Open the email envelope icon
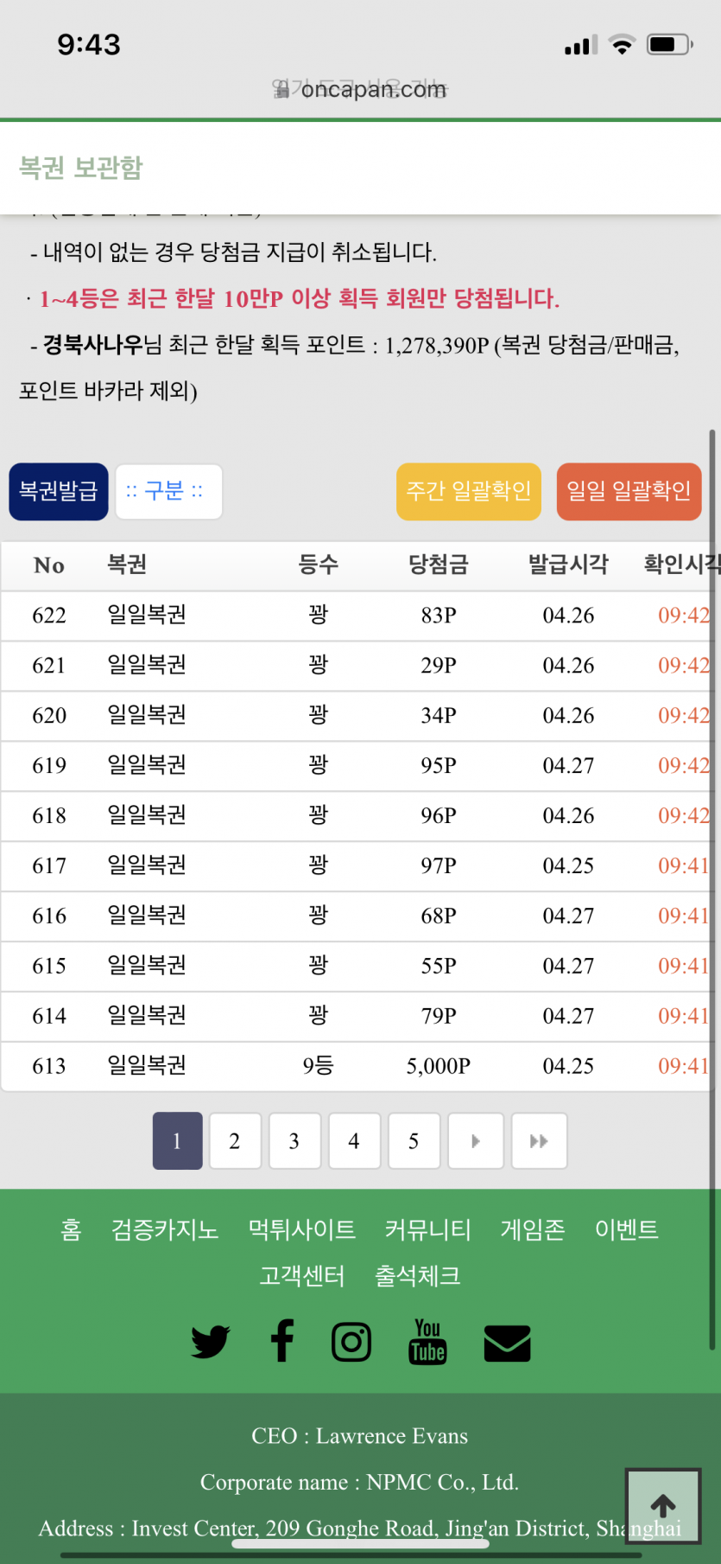This screenshot has height=1564, width=721. point(507,1344)
